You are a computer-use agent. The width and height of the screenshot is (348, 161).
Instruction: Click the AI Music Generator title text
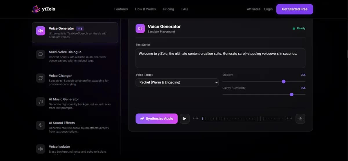(x=64, y=99)
